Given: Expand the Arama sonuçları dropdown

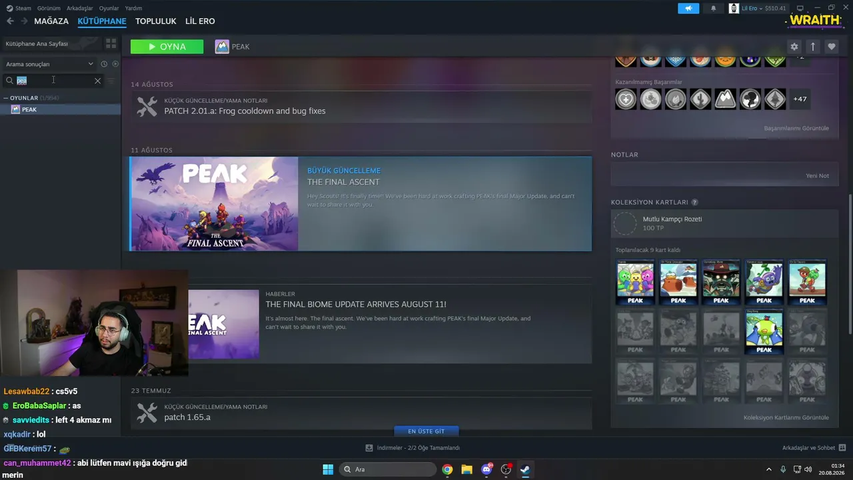Looking at the screenshot, I should point(50,64).
